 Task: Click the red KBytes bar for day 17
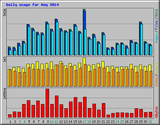85,107
